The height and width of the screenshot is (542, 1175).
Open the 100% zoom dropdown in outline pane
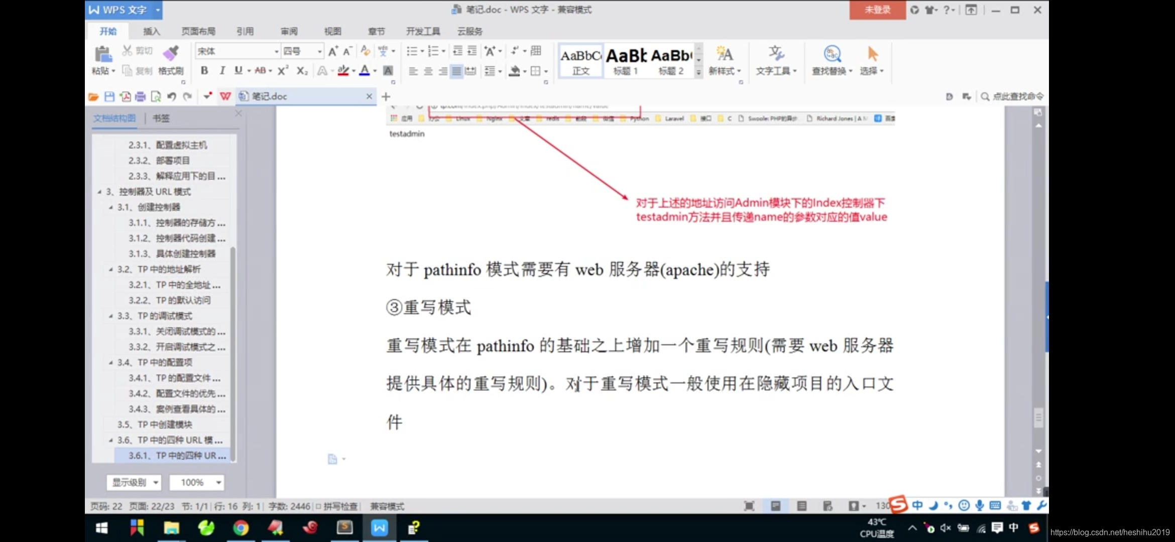coord(196,483)
